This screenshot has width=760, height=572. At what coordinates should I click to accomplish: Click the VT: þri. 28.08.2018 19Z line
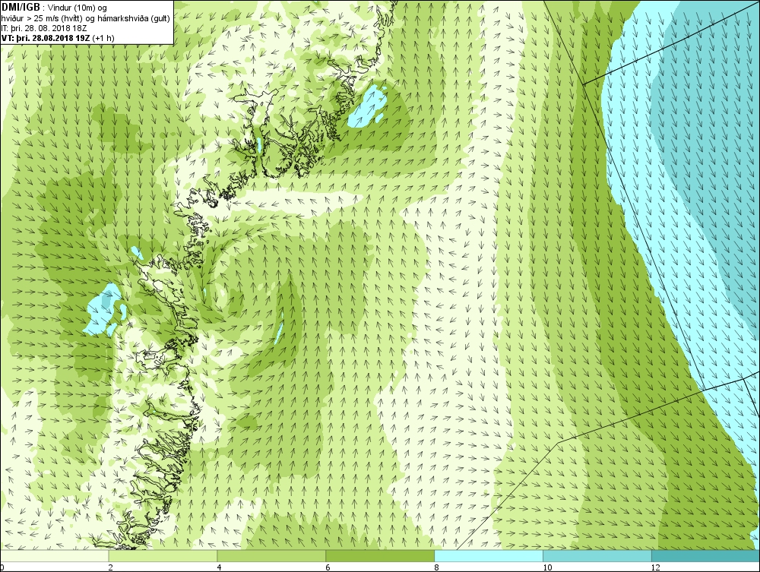pos(59,37)
